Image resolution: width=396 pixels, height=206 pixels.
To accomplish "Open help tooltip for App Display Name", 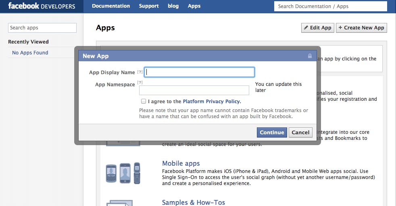I will 140,72.
